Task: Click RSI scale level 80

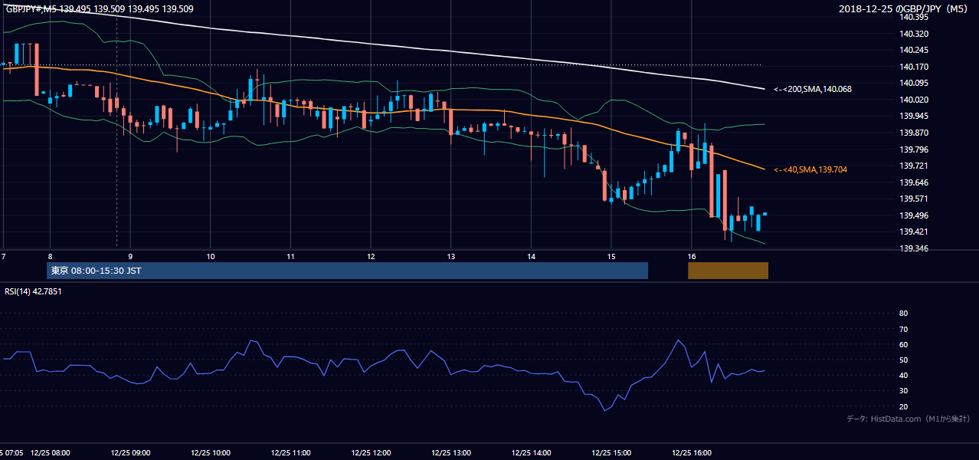Action: pos(903,314)
